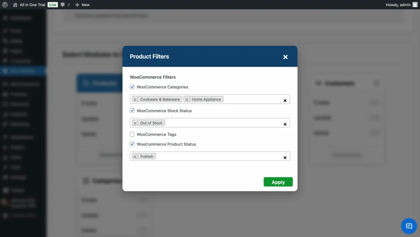Image resolution: width=420 pixels, height=237 pixels.
Task: Apply the selected product filters
Action: tap(278, 182)
